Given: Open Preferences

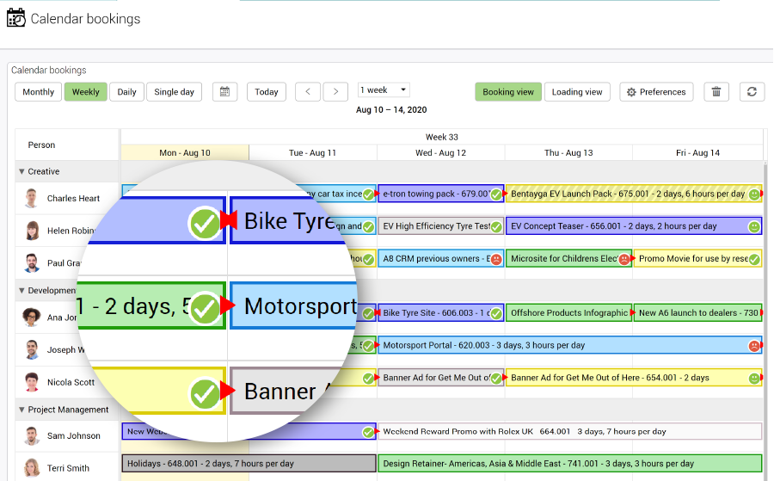Looking at the screenshot, I should pos(656,92).
